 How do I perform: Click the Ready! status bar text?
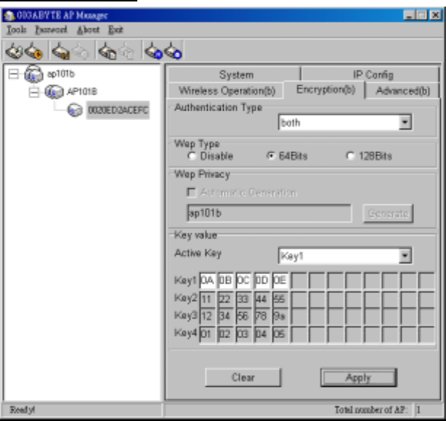point(23,410)
